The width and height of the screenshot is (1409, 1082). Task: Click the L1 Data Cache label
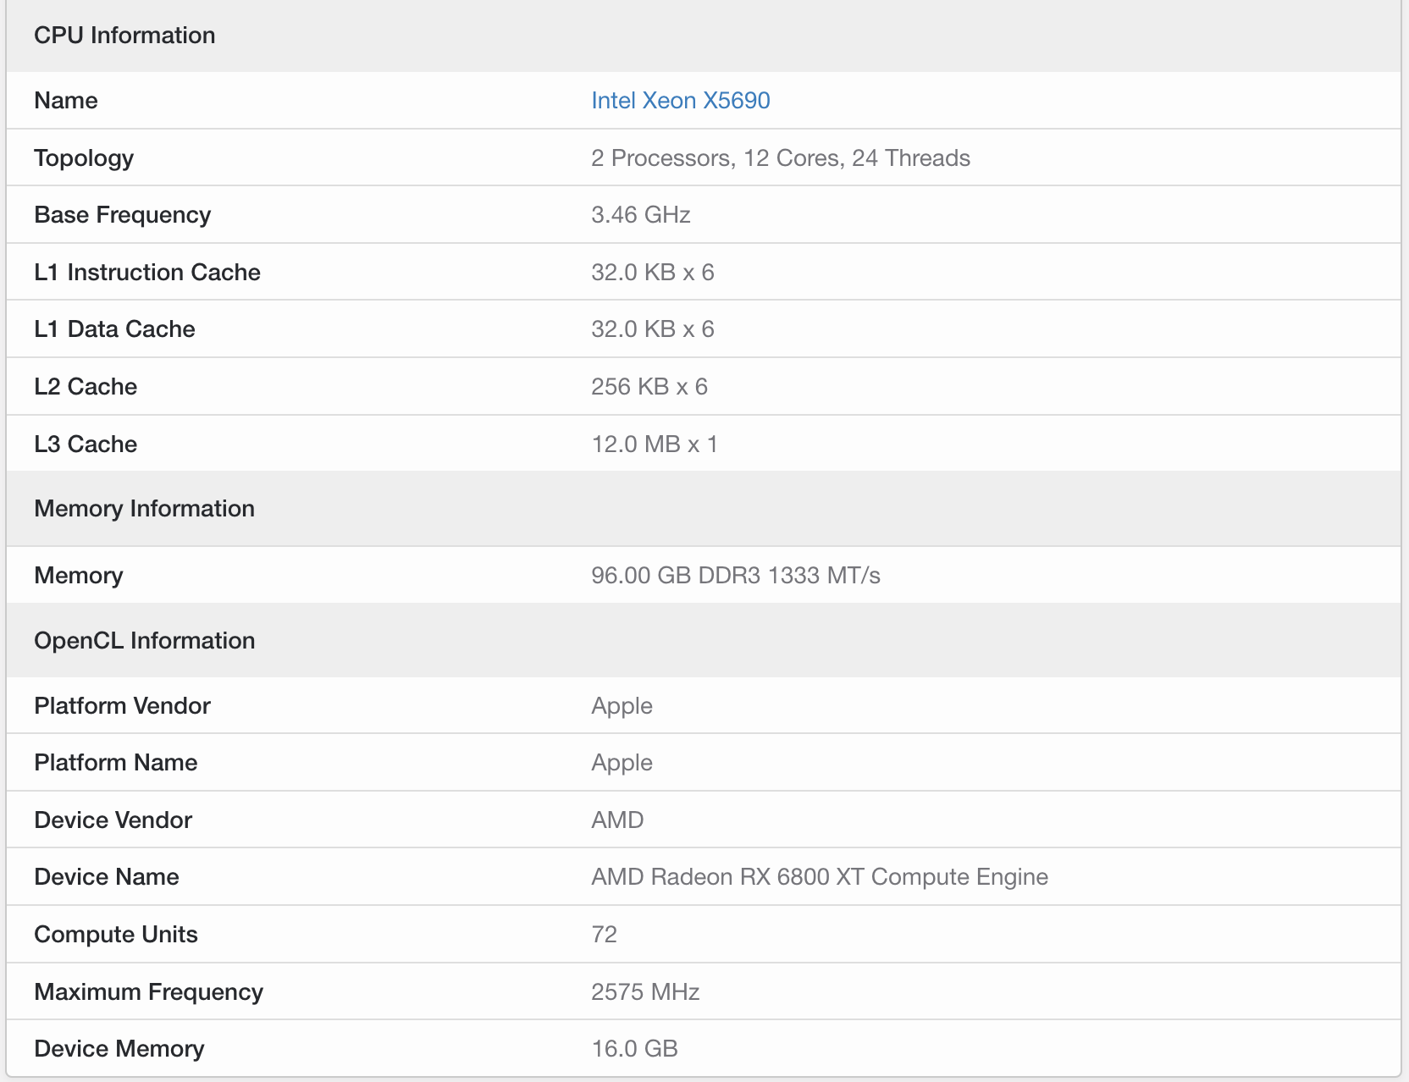pyautogui.click(x=114, y=329)
